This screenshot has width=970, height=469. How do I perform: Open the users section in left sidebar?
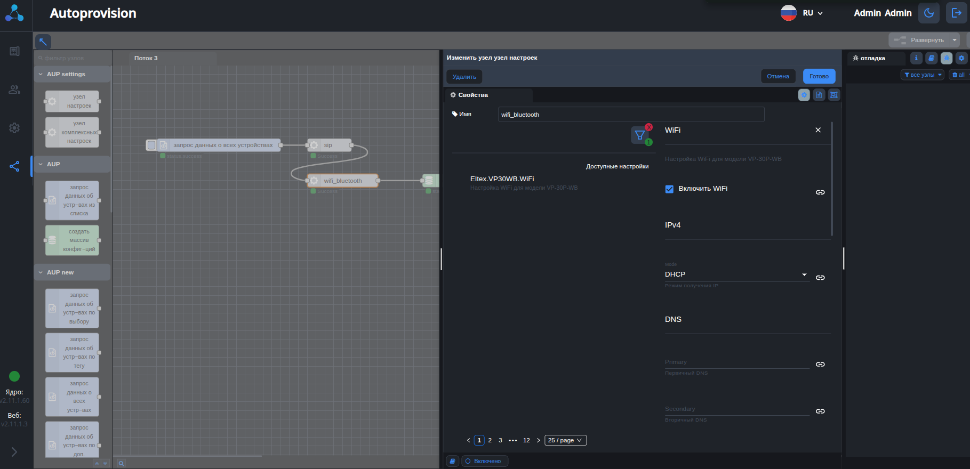click(14, 90)
